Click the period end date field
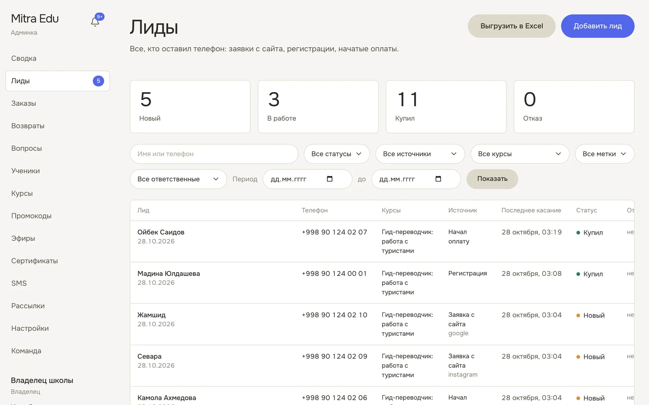 [x=416, y=179]
